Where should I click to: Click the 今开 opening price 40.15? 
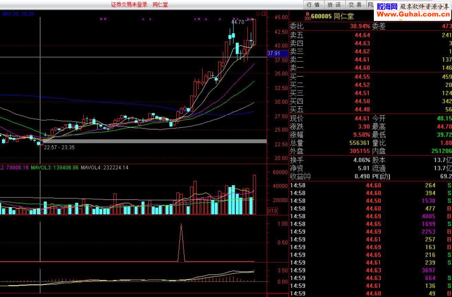coord(444,118)
